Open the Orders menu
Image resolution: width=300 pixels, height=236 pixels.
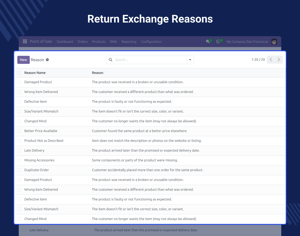tap(82, 42)
